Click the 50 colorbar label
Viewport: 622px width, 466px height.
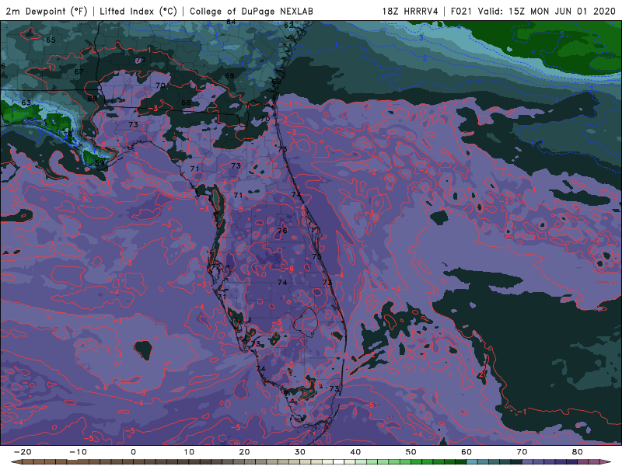click(411, 452)
